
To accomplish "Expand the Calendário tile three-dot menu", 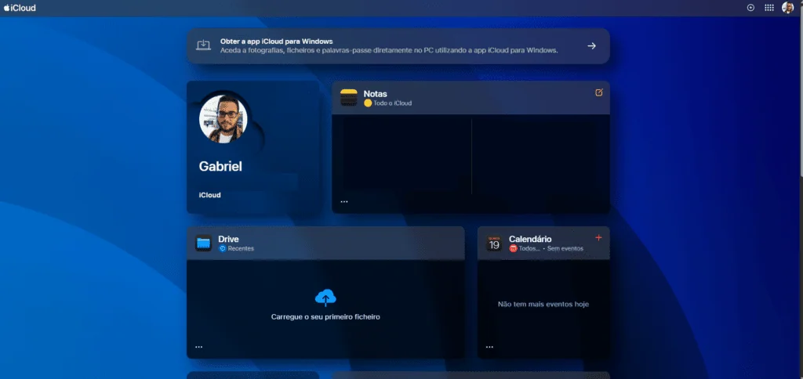I will pyautogui.click(x=489, y=347).
